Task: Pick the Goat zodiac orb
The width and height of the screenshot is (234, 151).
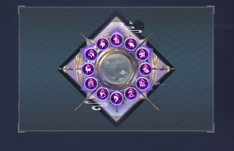Action: click(x=103, y=94)
